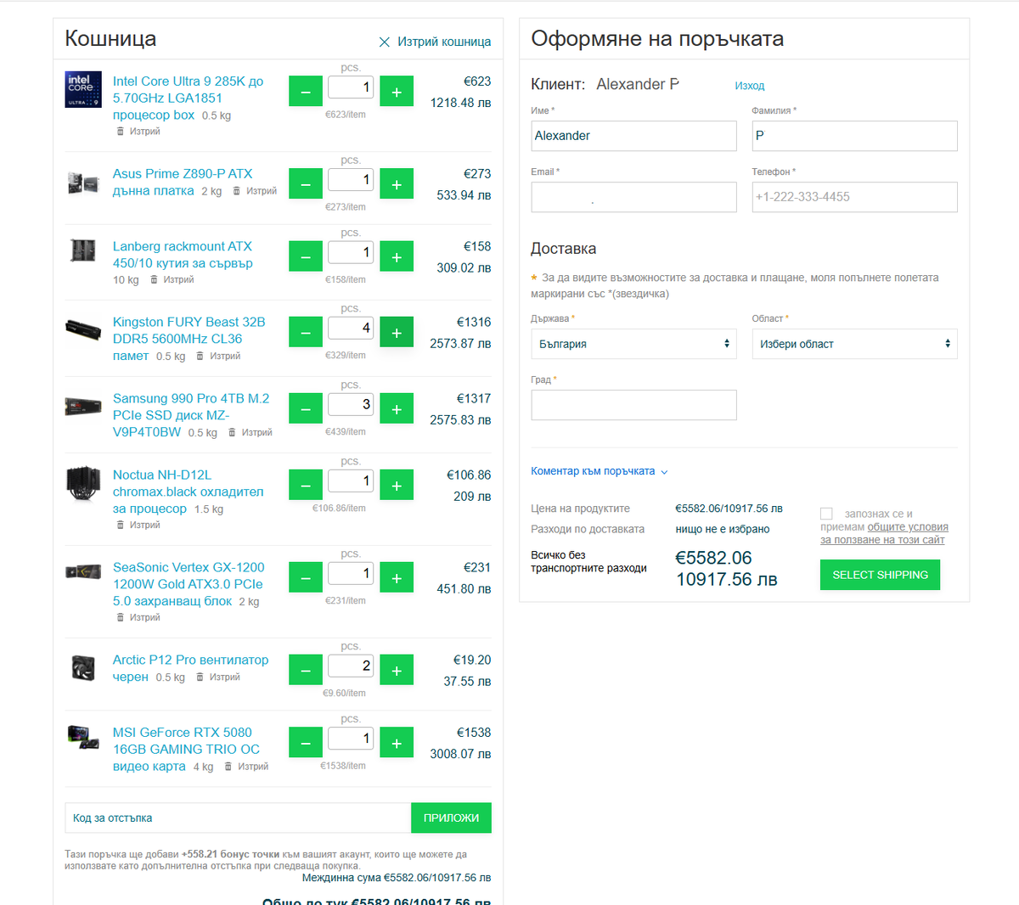Image resolution: width=1019 pixels, height=905 pixels.
Task: Delete Asus Prime Z890-P via trash icon
Action: pos(237,191)
